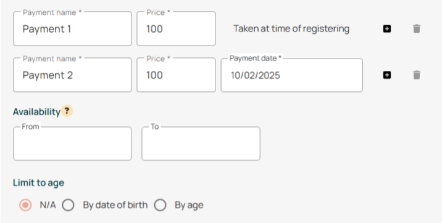
Task: Click the Price field in Payment 1 row
Action: [176, 29]
